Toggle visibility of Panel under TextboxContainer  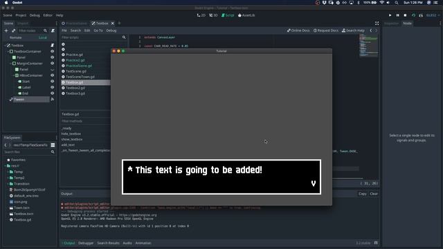53,57
